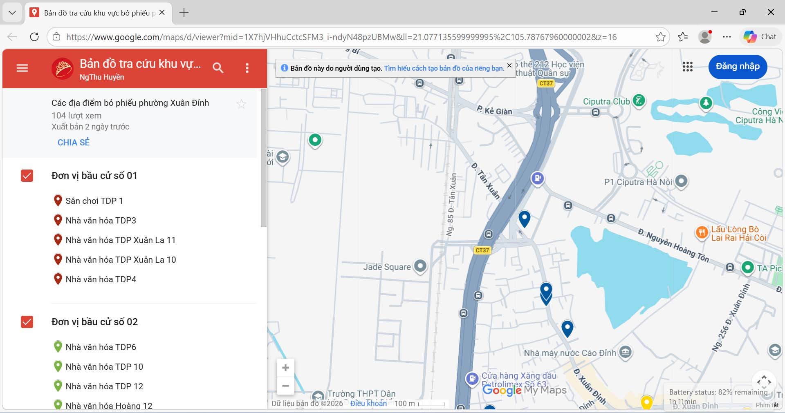Open browser settings and more menu
Screen dimensions: 785x413
tap(727, 37)
